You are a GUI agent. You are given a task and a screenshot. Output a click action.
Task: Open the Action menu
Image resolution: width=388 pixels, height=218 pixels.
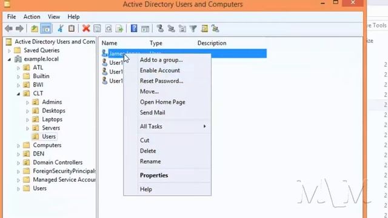(x=32, y=17)
